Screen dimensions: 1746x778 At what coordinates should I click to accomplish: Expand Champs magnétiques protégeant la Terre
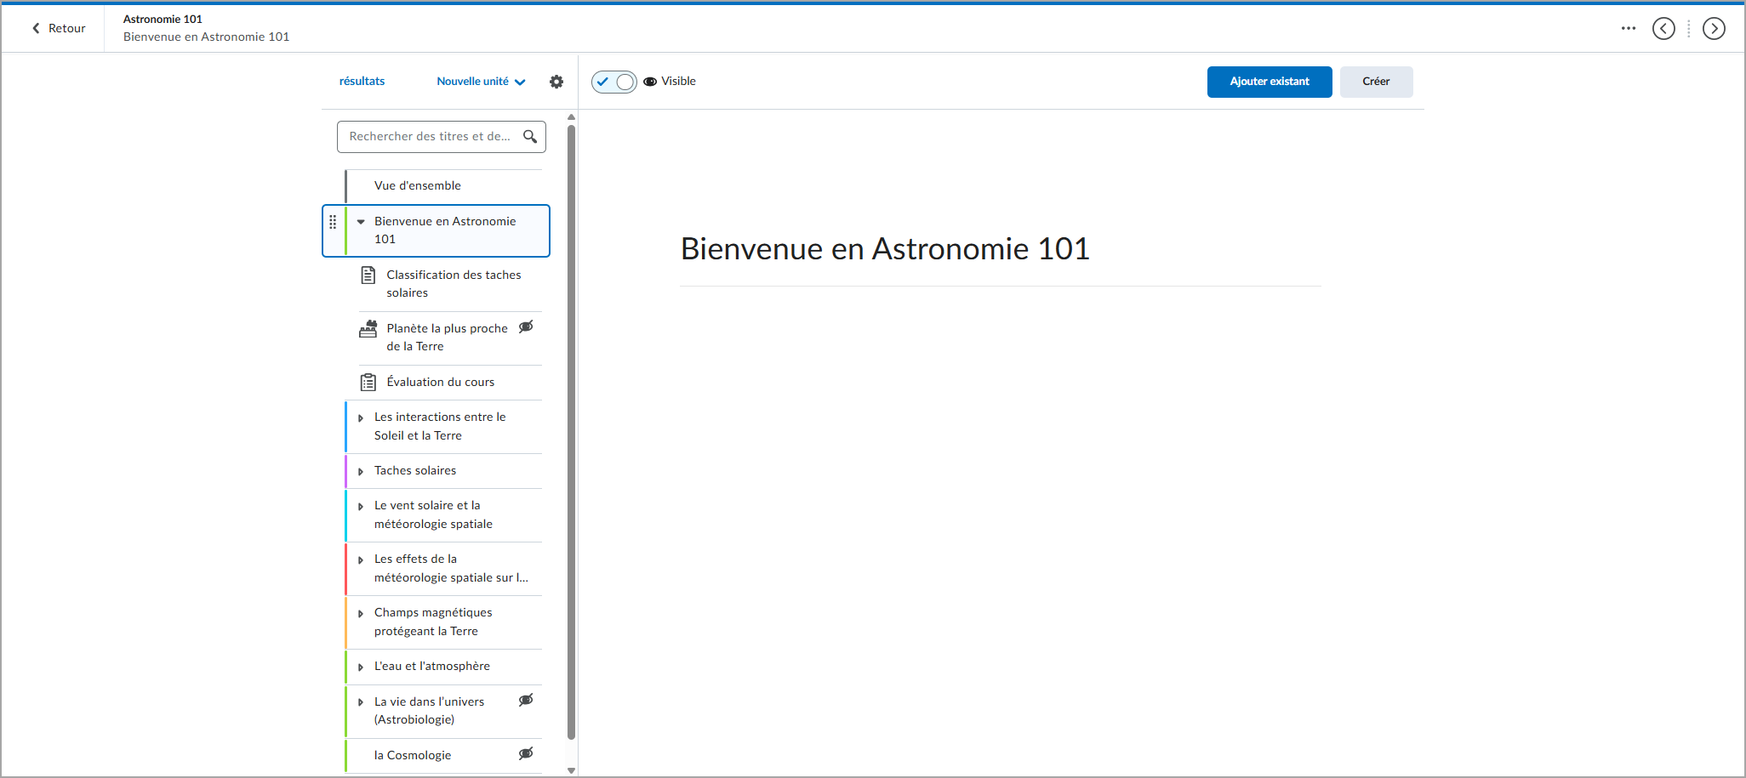click(361, 614)
